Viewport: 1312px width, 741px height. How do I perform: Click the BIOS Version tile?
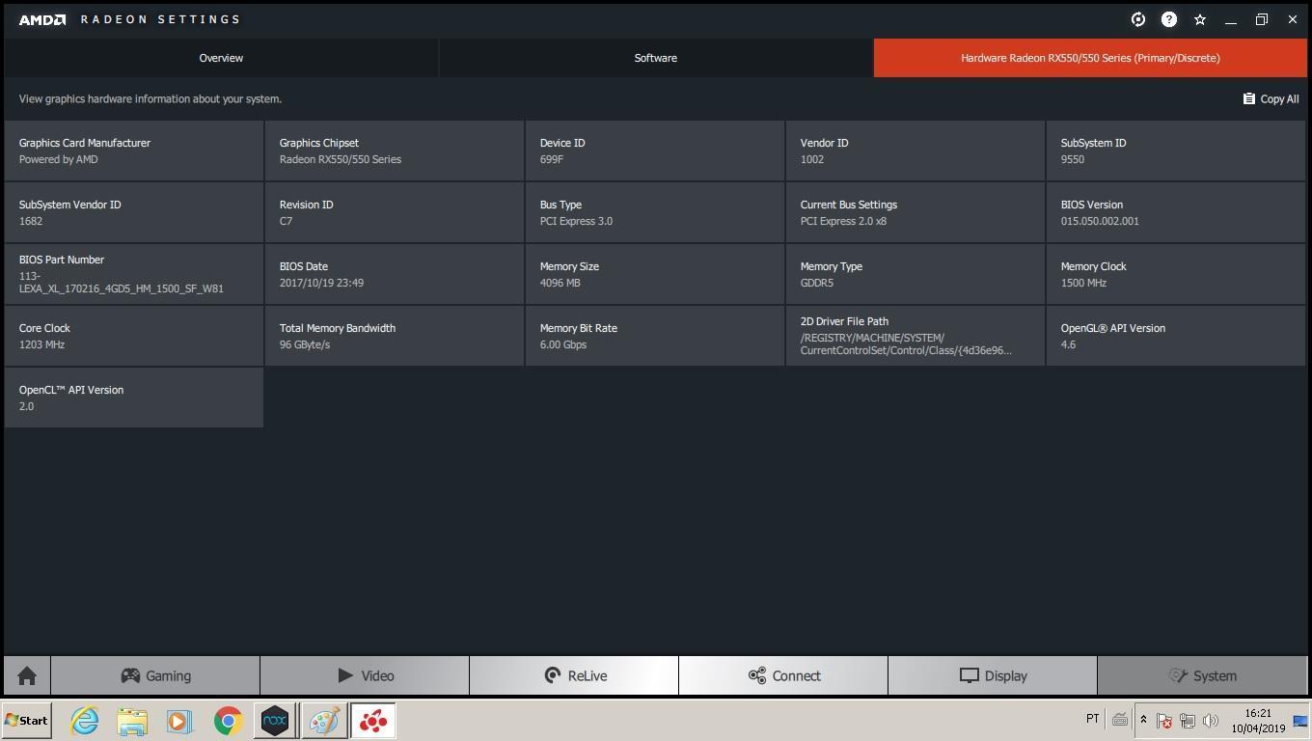pyautogui.click(x=1176, y=212)
